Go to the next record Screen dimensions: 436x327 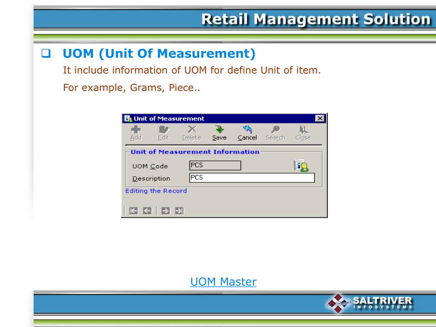pos(166,211)
